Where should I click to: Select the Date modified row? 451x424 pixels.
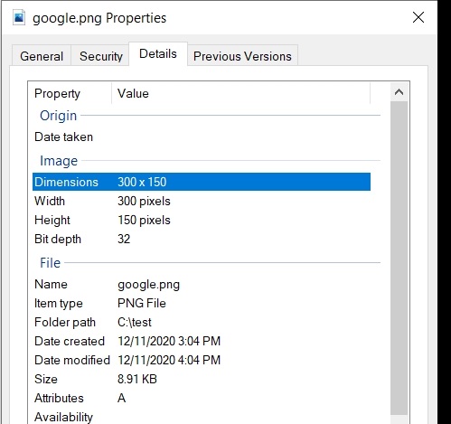tap(202, 360)
